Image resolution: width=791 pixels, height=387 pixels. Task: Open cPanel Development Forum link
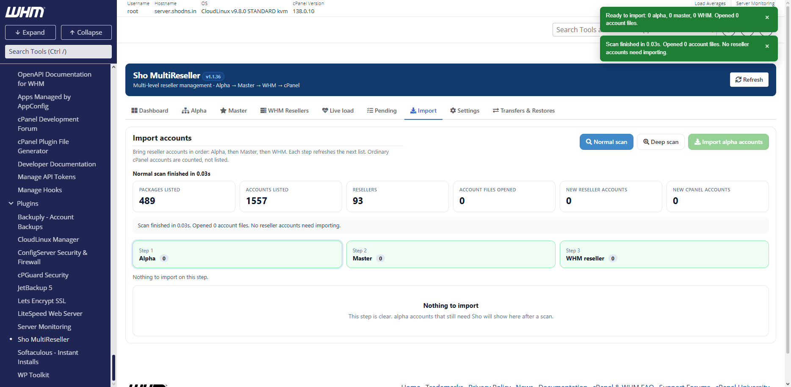pos(48,124)
